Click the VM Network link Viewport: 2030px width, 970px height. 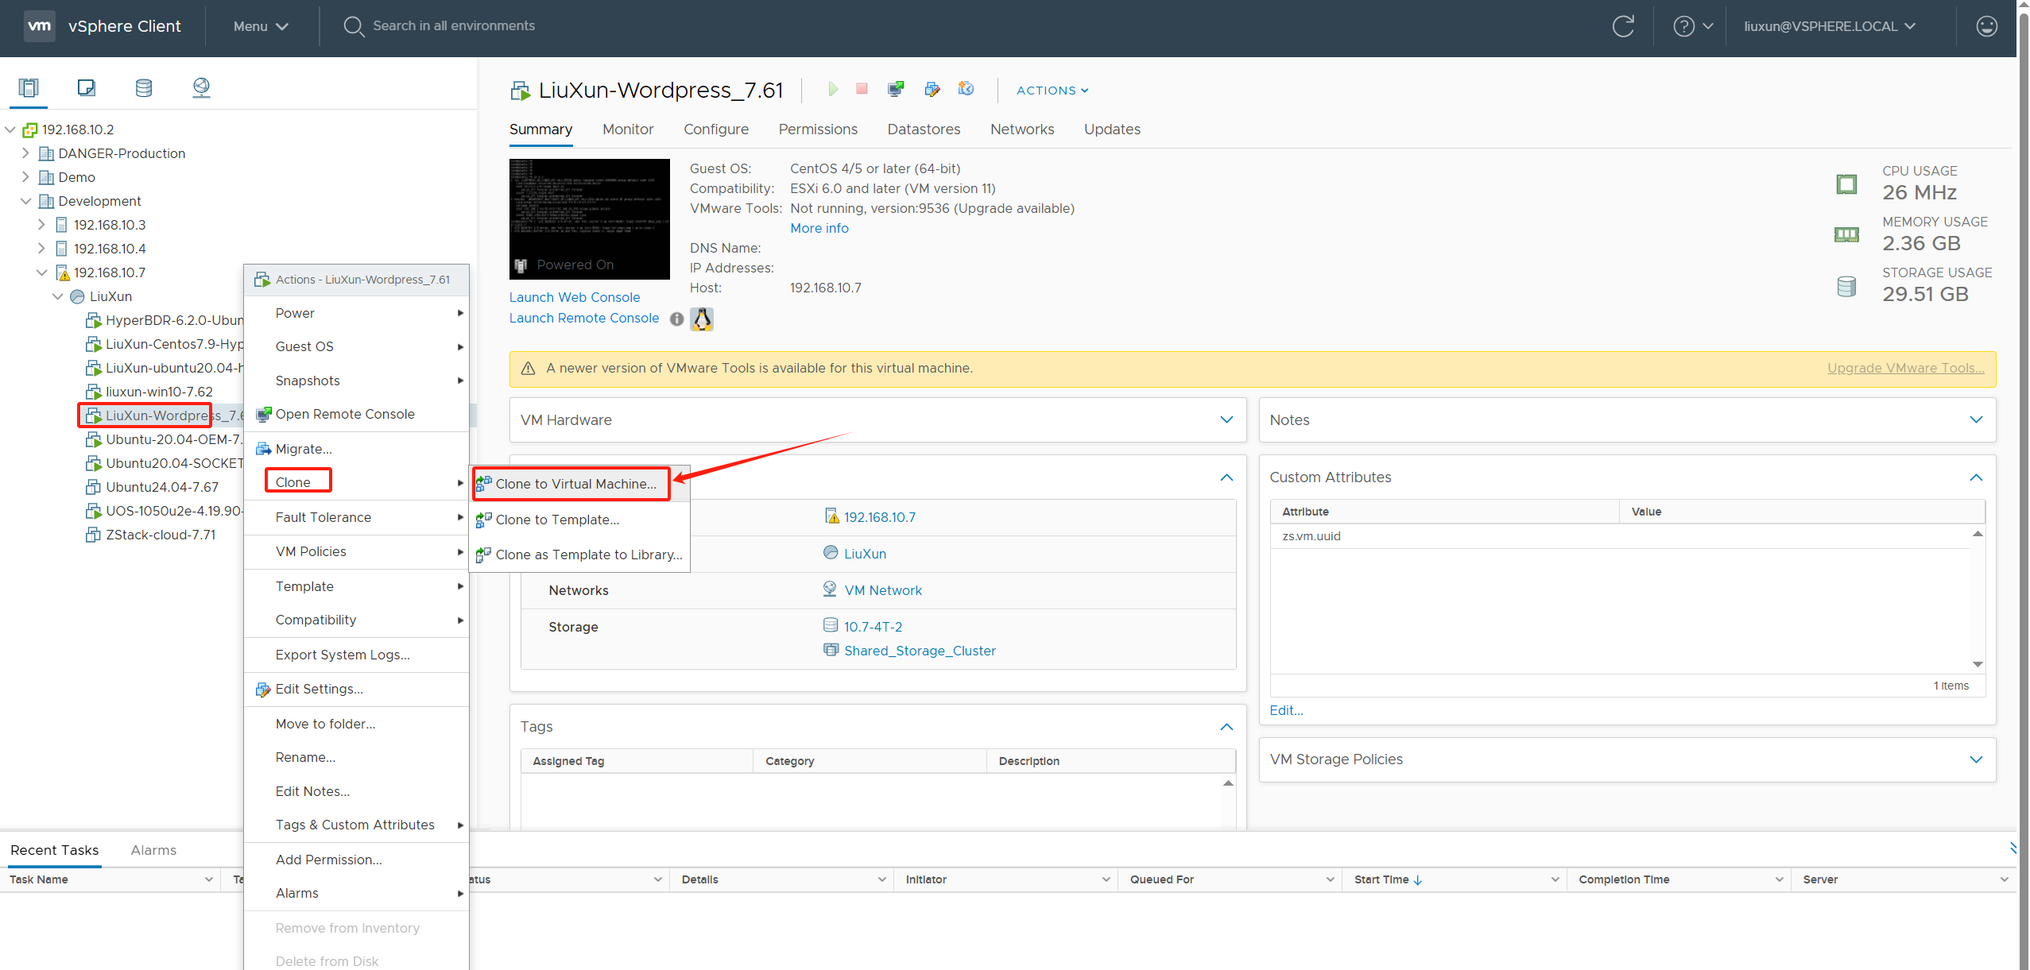pyautogui.click(x=883, y=590)
